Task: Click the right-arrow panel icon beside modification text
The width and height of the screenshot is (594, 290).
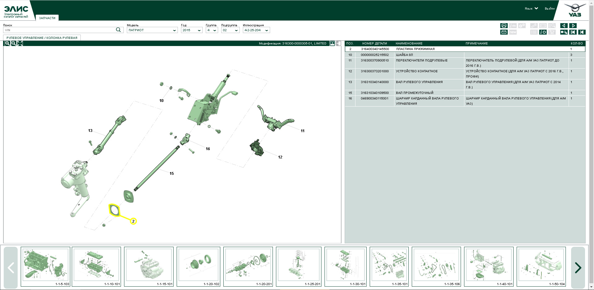Action: click(x=339, y=44)
